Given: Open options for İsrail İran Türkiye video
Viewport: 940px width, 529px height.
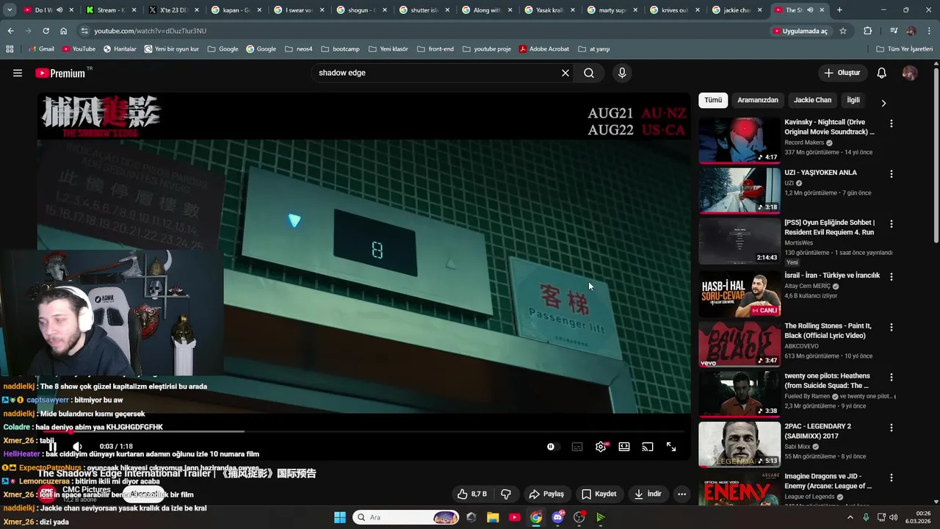Looking at the screenshot, I should 892,277.
